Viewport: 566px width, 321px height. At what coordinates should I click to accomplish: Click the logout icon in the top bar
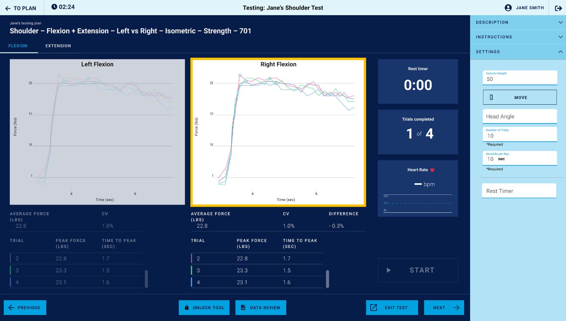tap(558, 8)
